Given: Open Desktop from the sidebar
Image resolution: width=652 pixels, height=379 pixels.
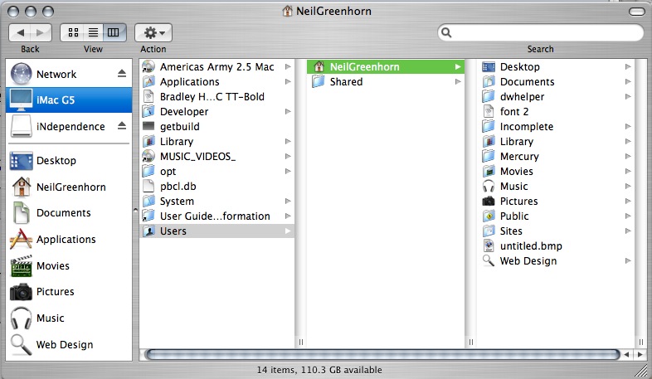Looking at the screenshot, I should click(69, 161).
